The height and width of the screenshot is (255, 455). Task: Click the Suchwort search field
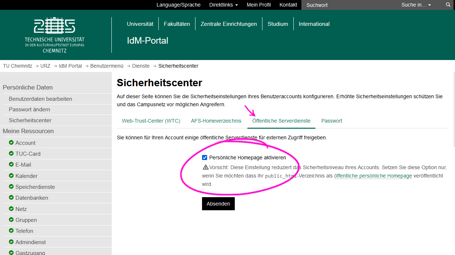point(349,5)
